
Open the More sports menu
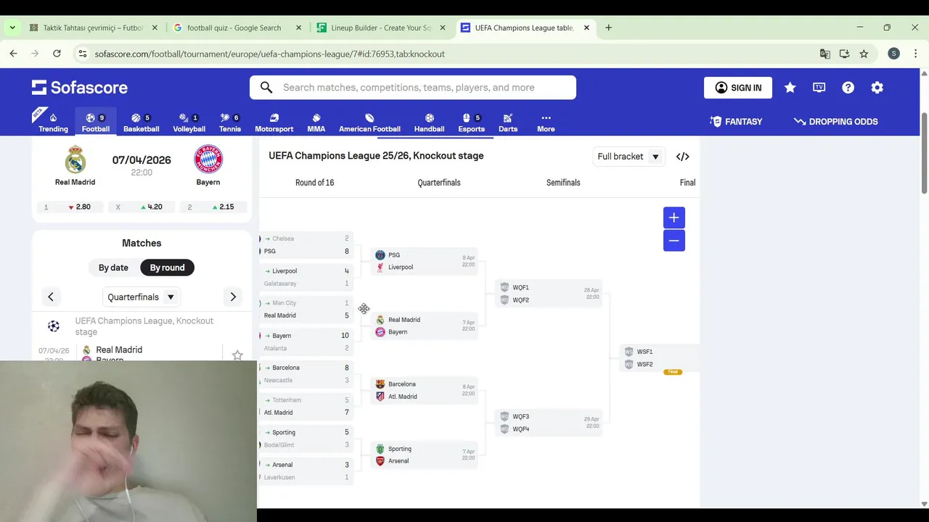[x=546, y=123]
